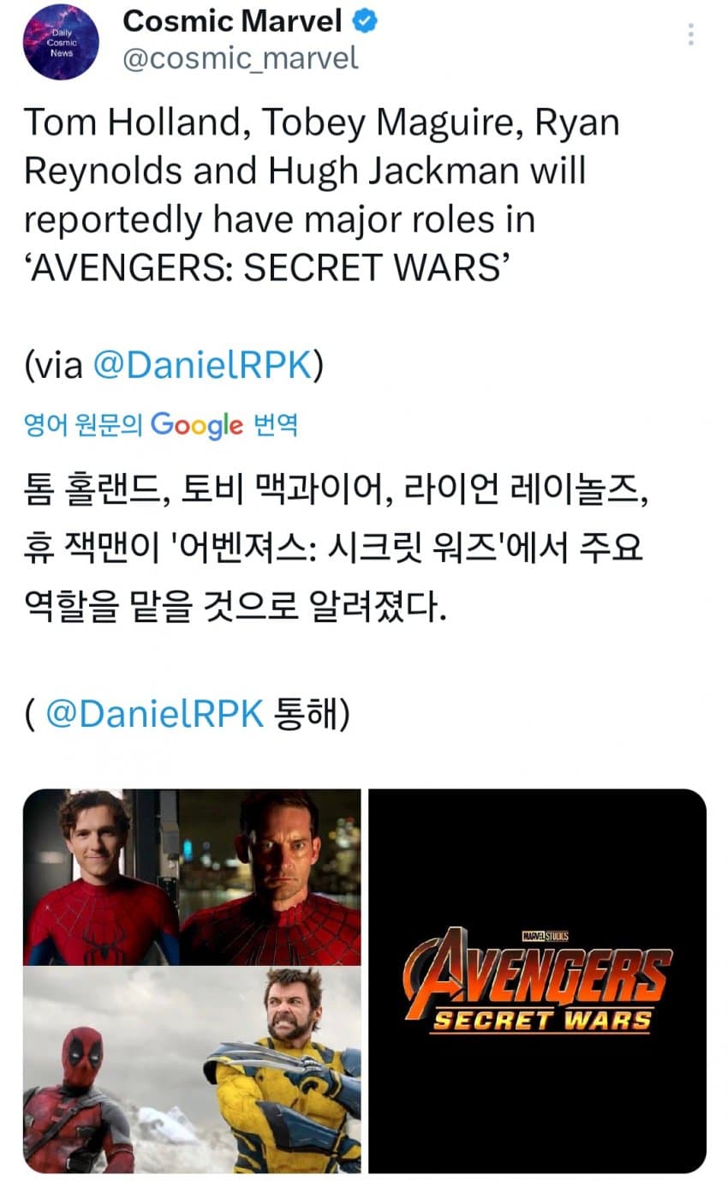Click the Google logo in translation label
The height and width of the screenshot is (1181, 728).
point(197,425)
